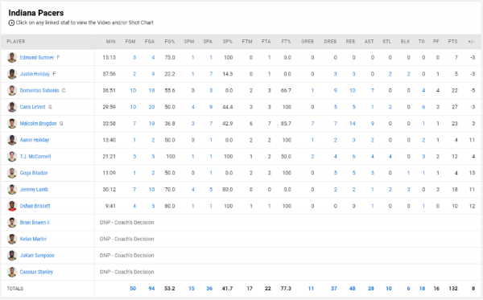Click T.J. McConnell's player avatar
The width and height of the screenshot is (483, 300).
coord(12,156)
